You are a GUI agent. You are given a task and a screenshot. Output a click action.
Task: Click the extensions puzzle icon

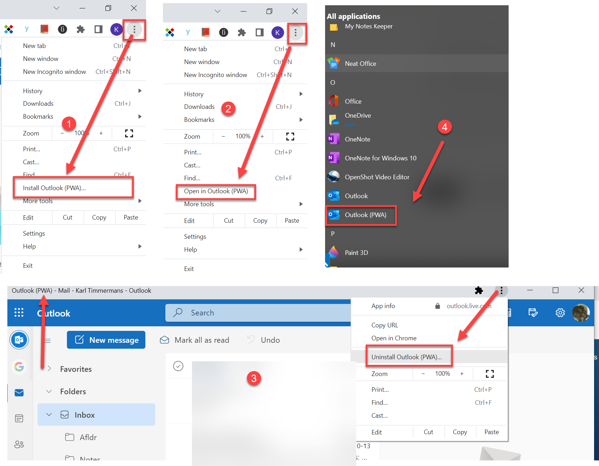pos(478,291)
